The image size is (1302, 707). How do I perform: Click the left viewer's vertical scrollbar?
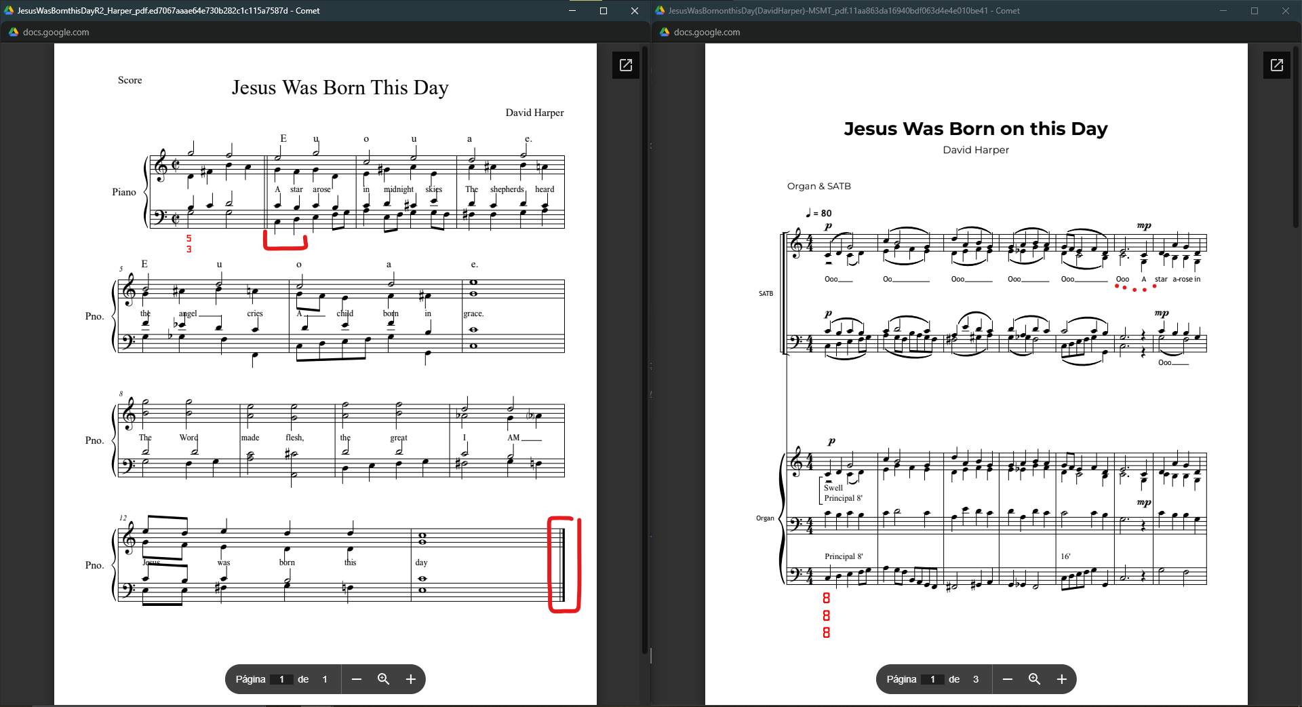[645, 339]
